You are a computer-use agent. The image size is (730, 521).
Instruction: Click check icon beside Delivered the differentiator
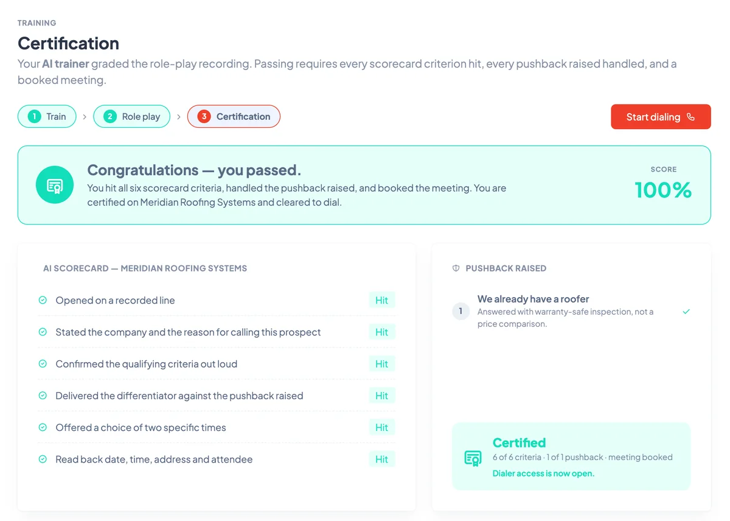[43, 396]
